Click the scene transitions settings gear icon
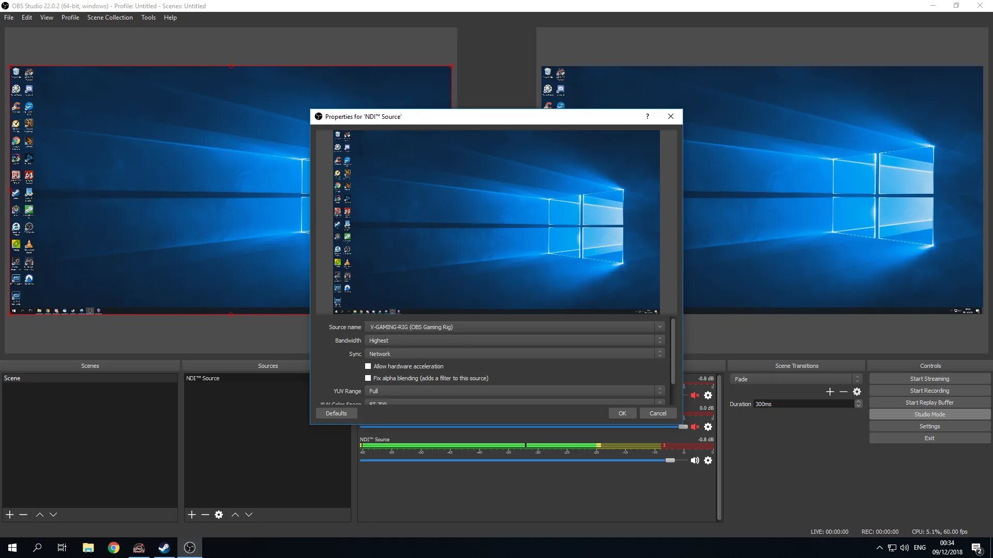This screenshot has height=558, width=993. pyautogui.click(x=857, y=391)
